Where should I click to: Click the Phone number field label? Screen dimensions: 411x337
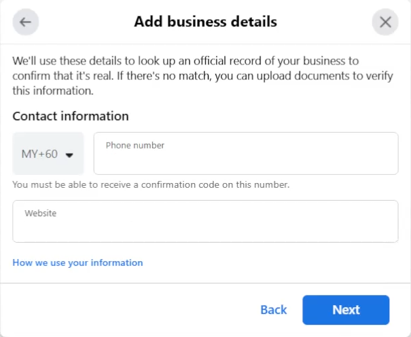coord(135,145)
